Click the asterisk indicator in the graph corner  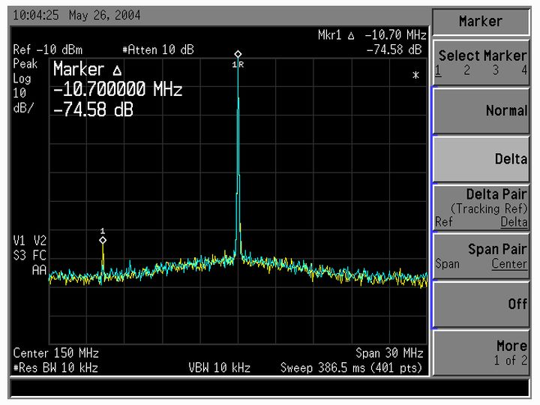tap(415, 76)
